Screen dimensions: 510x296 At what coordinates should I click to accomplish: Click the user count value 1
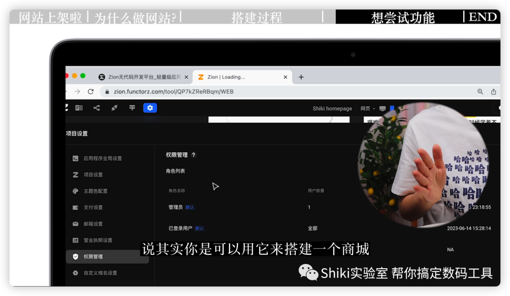(309, 207)
